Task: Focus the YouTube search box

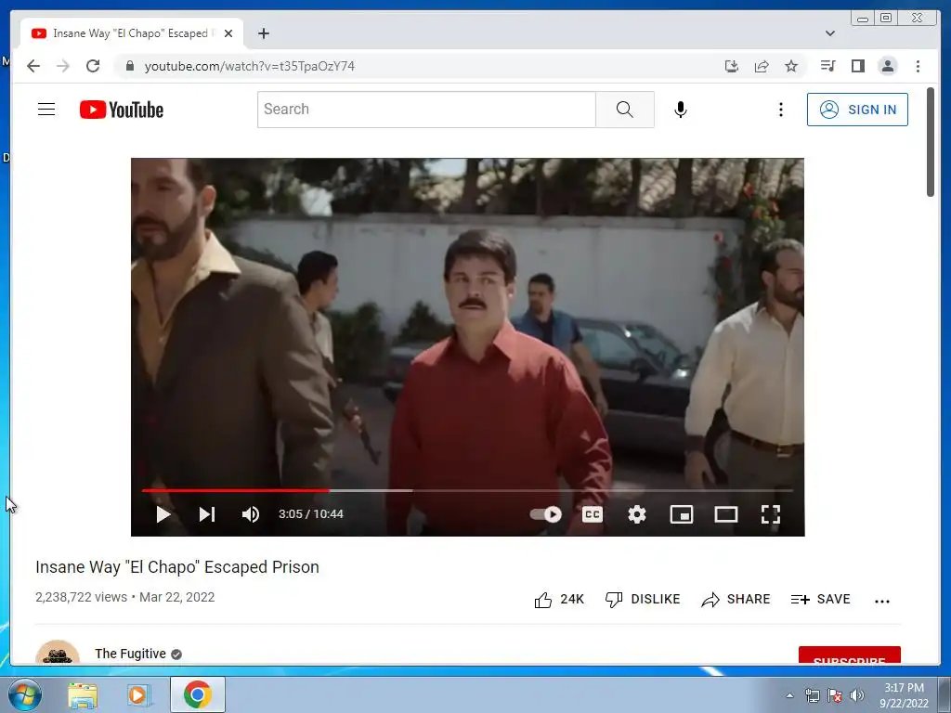Action: (426, 110)
